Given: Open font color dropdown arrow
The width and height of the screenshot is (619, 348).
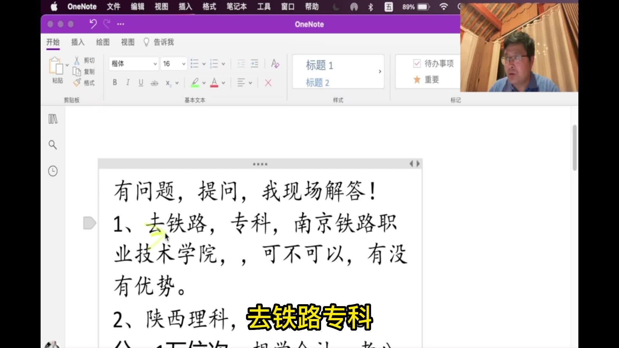Looking at the screenshot, I should [223, 83].
